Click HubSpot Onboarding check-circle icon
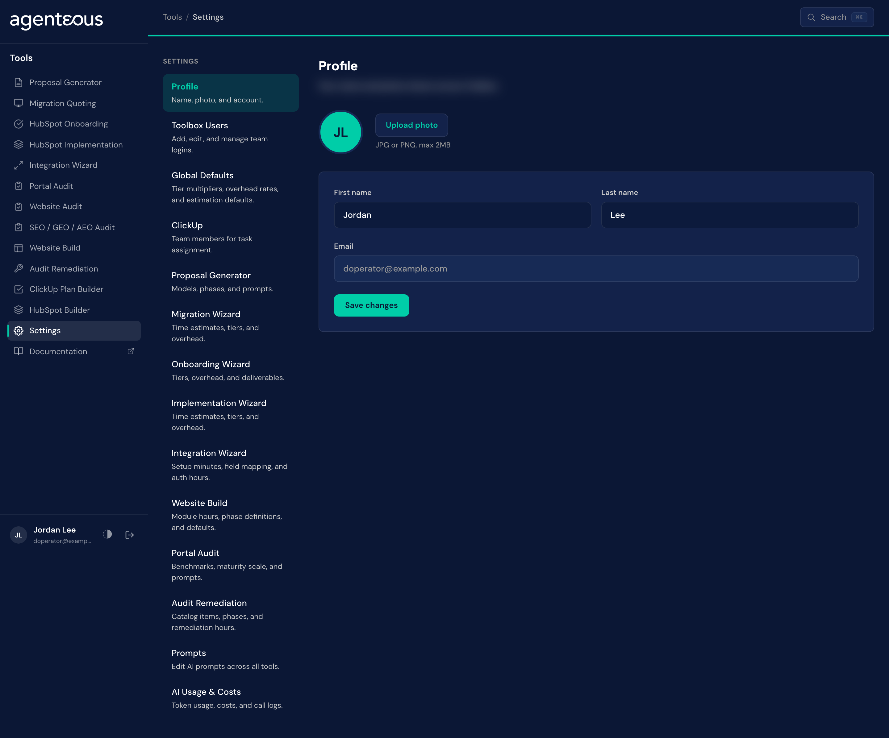Viewport: 889px width, 738px height. tap(18, 124)
